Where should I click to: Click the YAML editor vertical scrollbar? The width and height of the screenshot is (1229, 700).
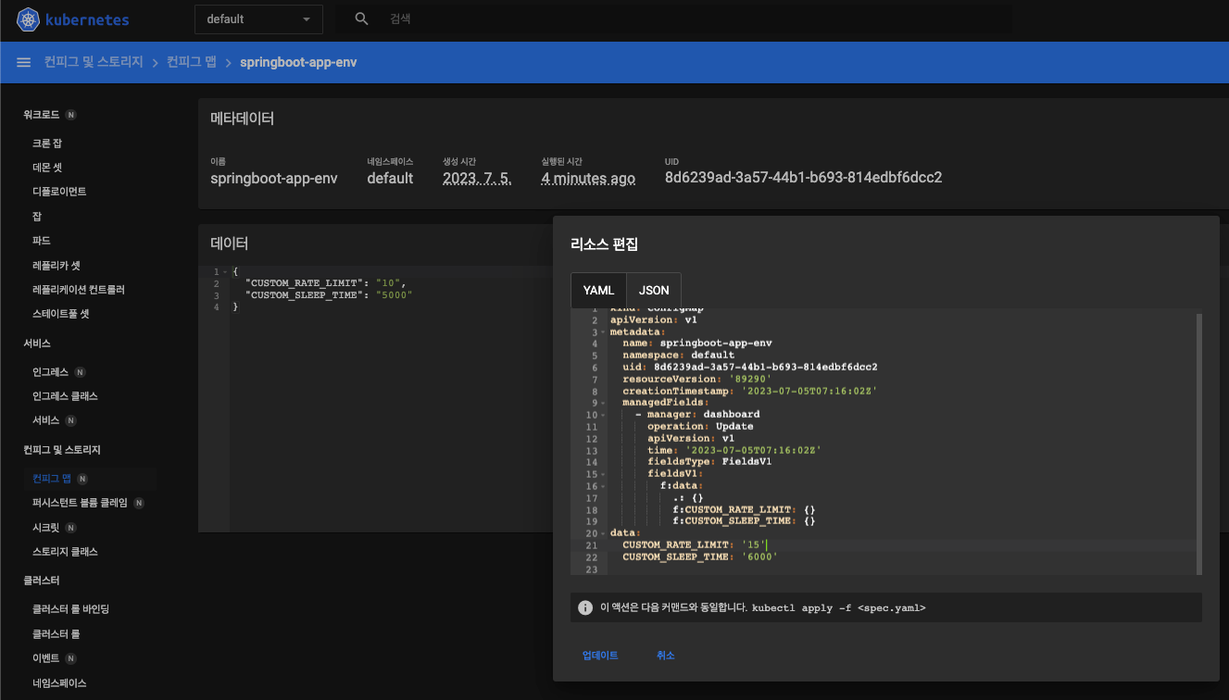pos(1198,443)
